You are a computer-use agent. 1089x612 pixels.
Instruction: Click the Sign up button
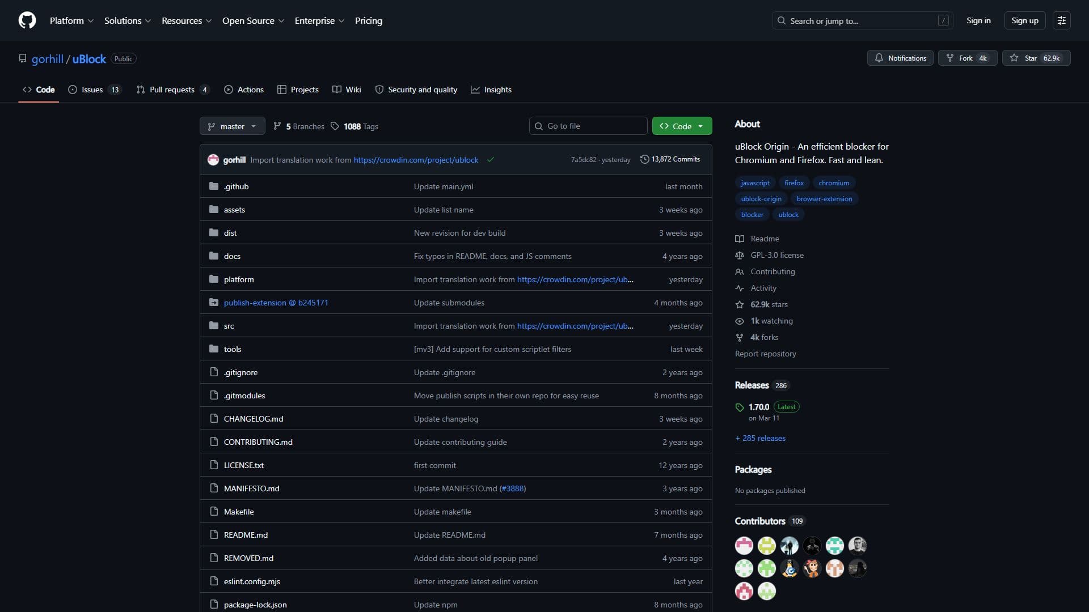coord(1024,20)
